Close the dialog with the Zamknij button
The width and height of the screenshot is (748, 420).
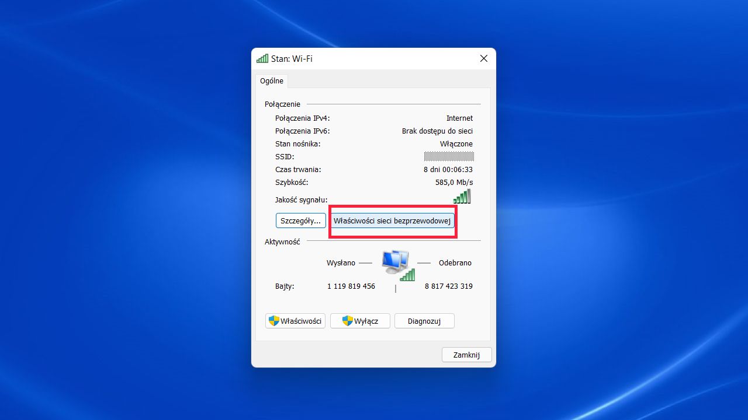coord(466,355)
